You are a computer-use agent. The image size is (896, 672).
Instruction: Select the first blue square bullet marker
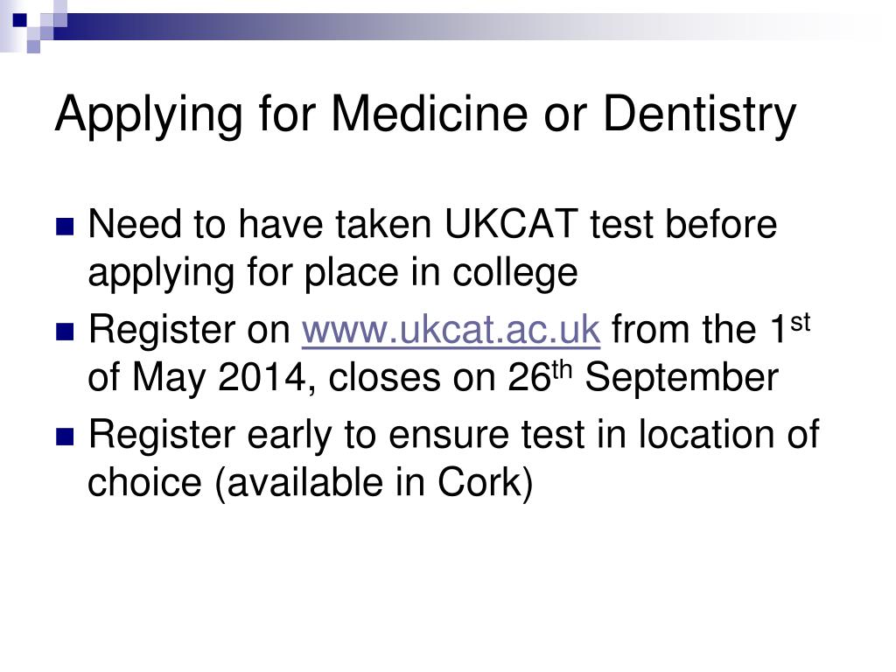[x=65, y=227]
